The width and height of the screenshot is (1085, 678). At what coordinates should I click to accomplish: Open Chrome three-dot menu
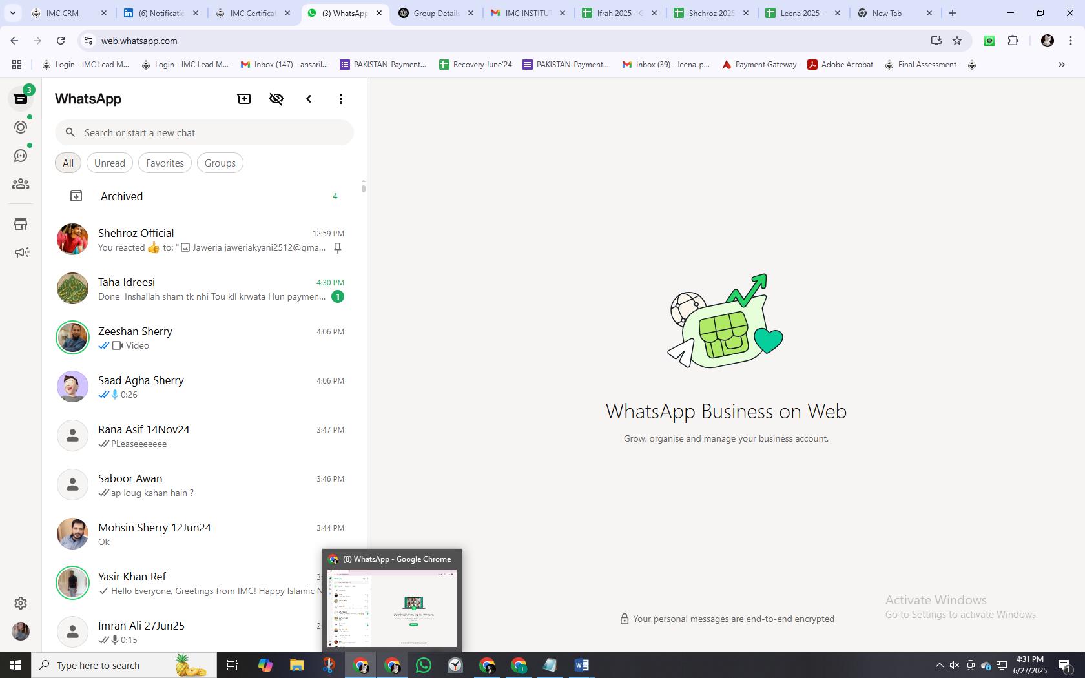tap(1071, 41)
